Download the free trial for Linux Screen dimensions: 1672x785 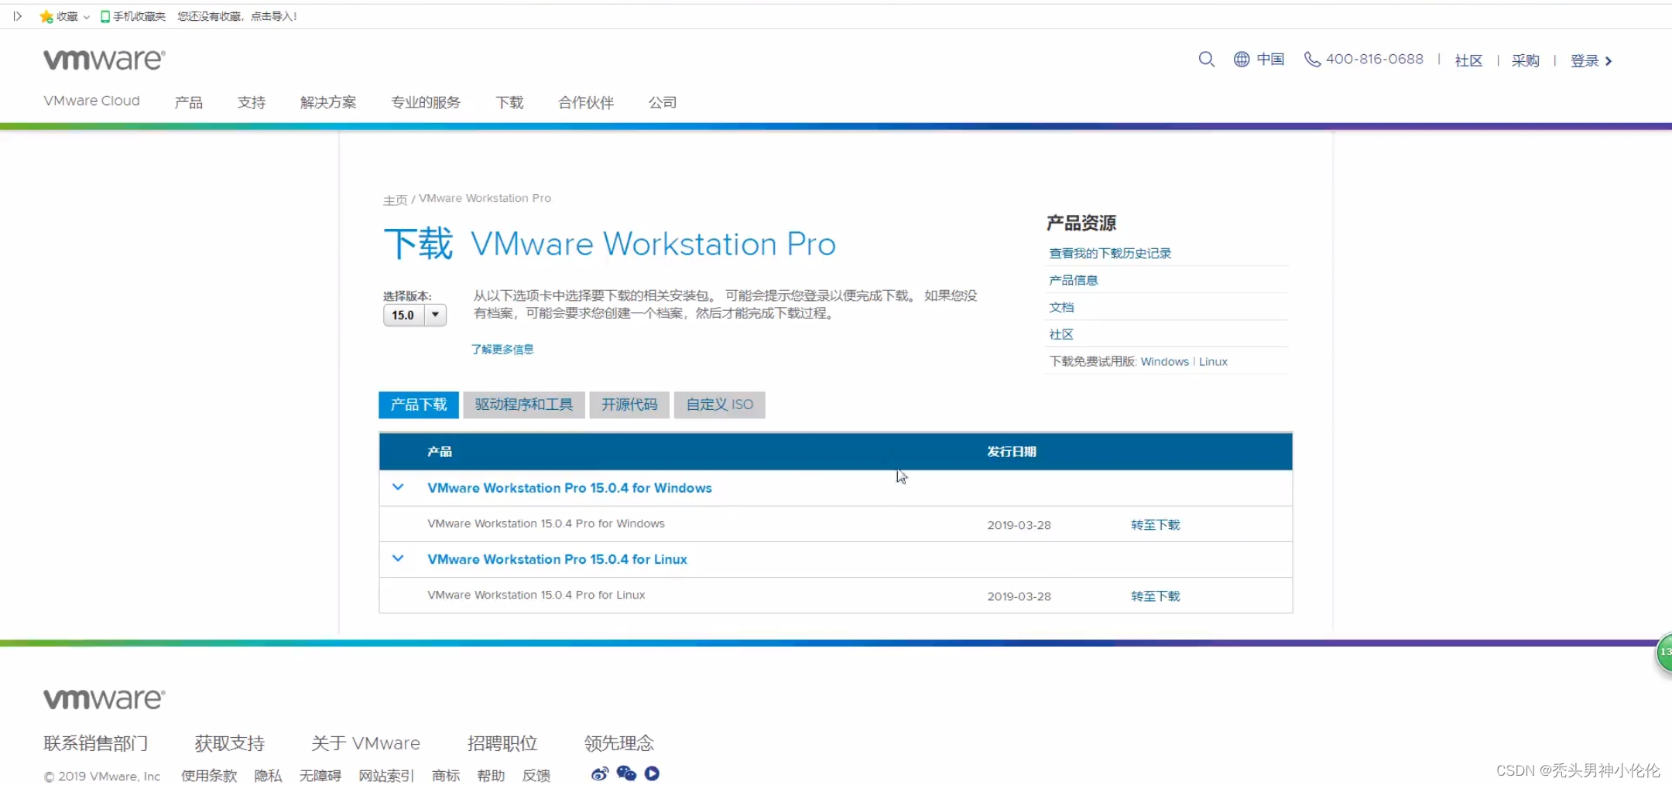[1213, 361]
